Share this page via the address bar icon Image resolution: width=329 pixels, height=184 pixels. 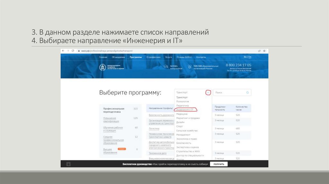click(259, 51)
